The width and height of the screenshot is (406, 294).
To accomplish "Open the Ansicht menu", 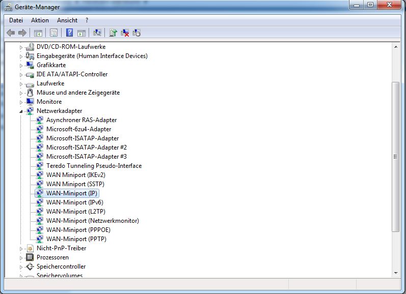I will [x=67, y=20].
